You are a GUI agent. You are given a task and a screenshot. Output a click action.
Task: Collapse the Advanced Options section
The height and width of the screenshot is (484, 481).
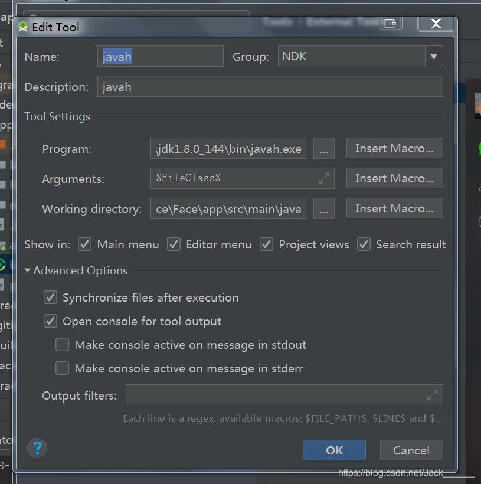click(x=27, y=270)
